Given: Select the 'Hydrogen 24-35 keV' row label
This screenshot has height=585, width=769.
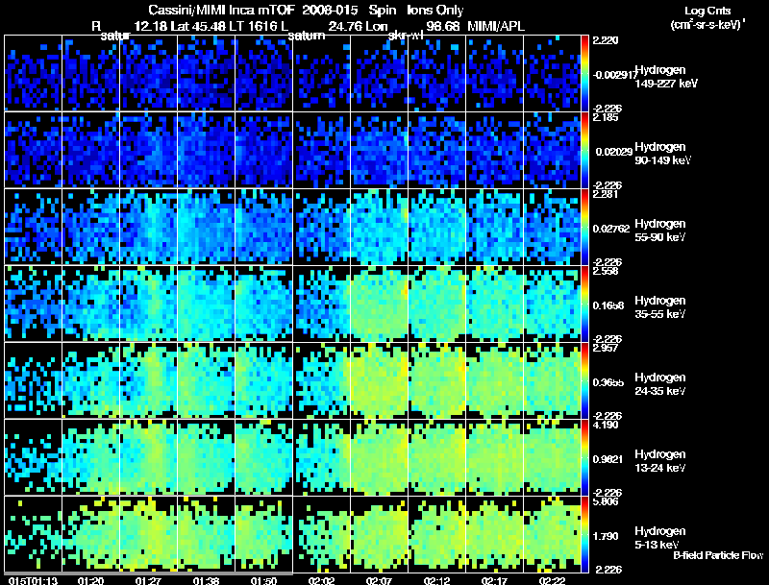Looking at the screenshot, I should tap(660, 384).
